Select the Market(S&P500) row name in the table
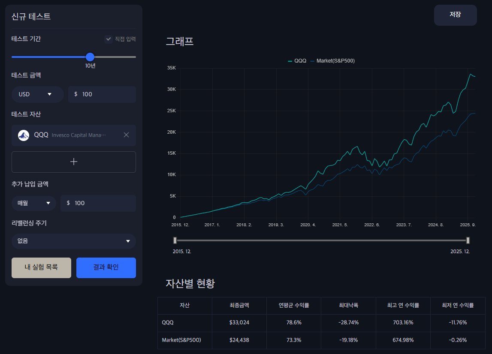This screenshot has width=492, height=354. pyautogui.click(x=181, y=340)
